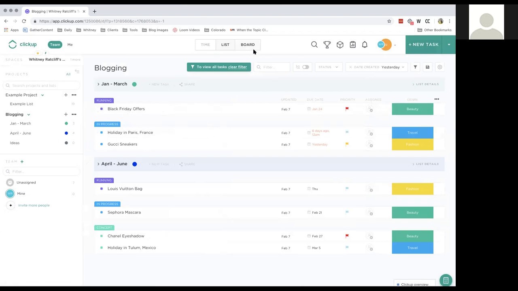Open Blog Images bookmark folder

click(x=155, y=30)
